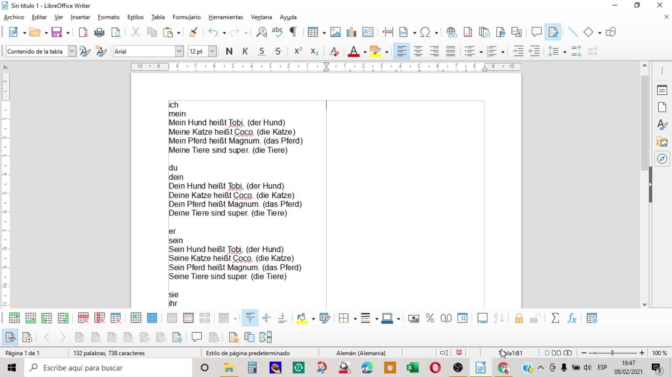Insert an image using the toolbar icon
The height and width of the screenshot is (377, 672).
335,33
